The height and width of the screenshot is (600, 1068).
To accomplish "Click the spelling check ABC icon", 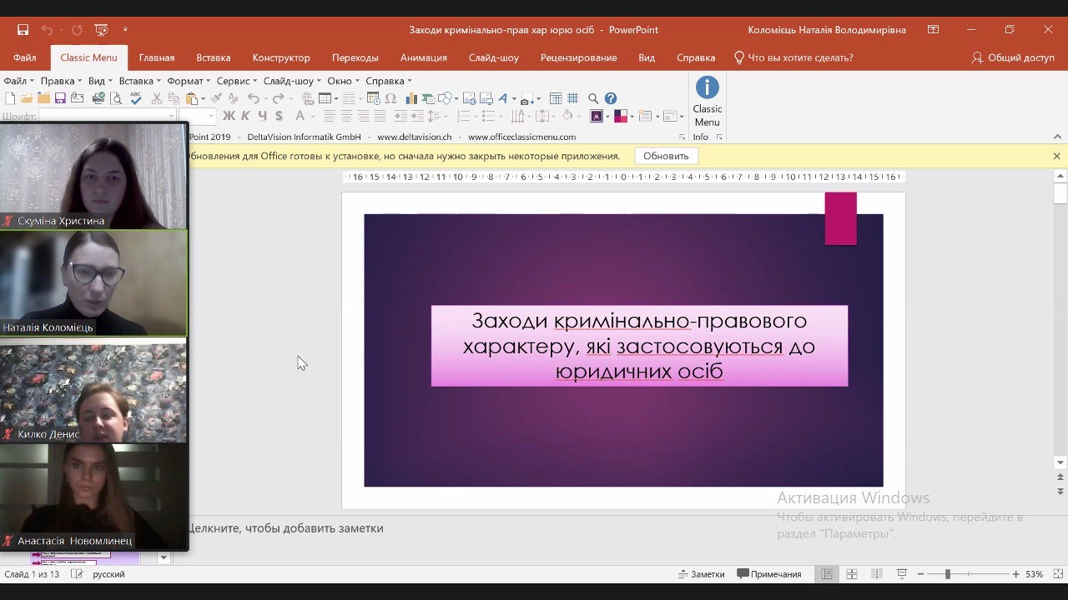I will click(135, 98).
